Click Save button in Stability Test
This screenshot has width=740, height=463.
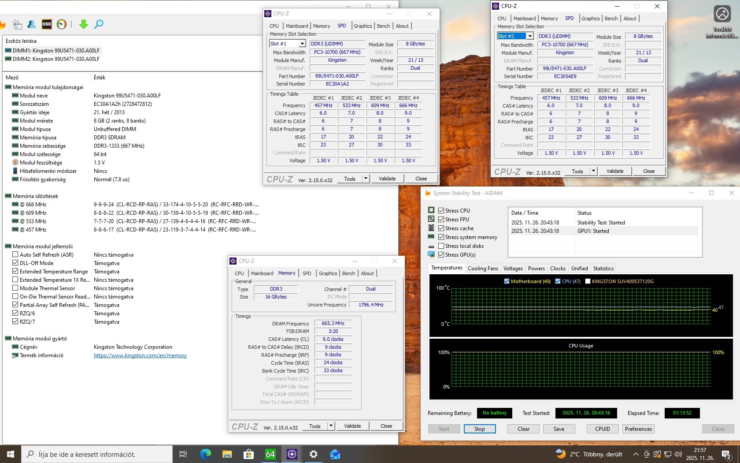coord(559,429)
